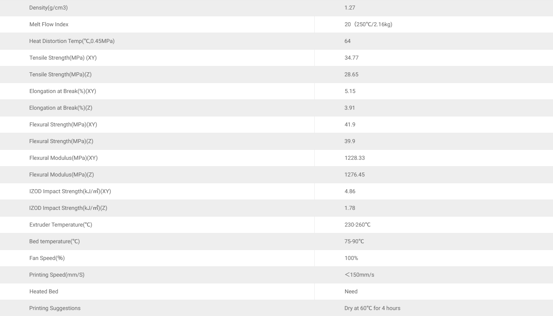Viewport: 553px width, 316px height.
Task: Click the IZOD Impact Strength (XY) label
Action: (x=70, y=192)
